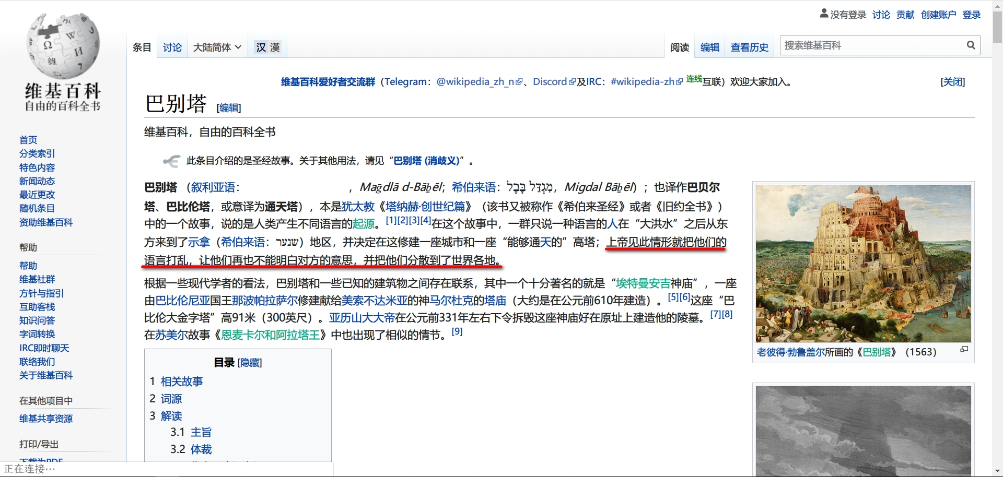The height and width of the screenshot is (477, 1003).
Task: Open the 随机条目 sidebar link
Action: (x=37, y=208)
